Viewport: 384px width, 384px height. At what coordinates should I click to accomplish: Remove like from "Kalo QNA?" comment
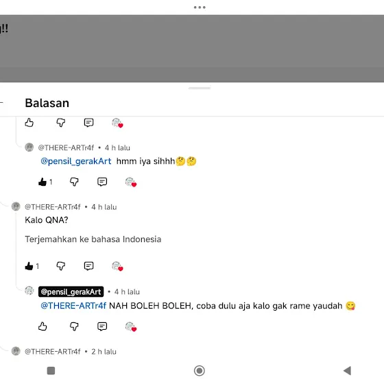pyautogui.click(x=29, y=266)
